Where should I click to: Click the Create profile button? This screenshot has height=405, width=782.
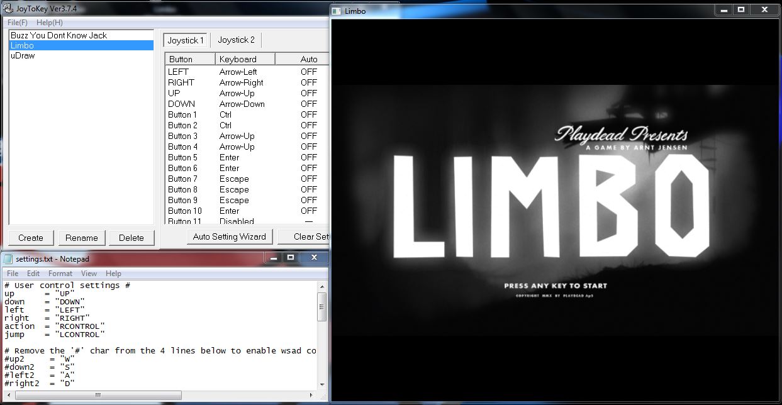click(31, 238)
